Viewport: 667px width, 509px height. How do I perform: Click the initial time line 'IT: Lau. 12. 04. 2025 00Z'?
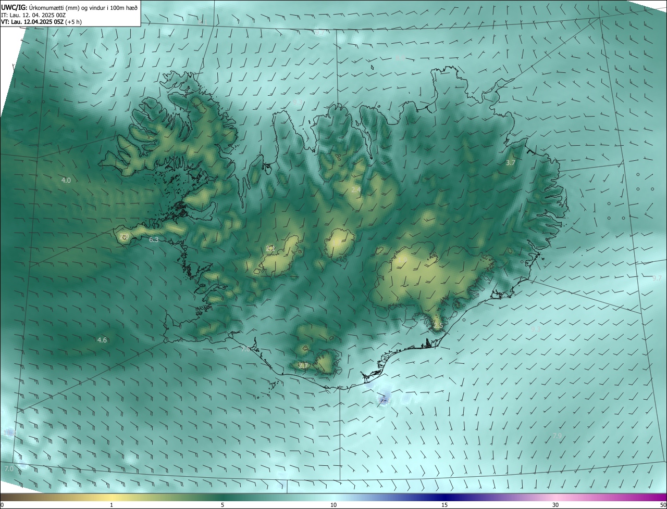[33, 15]
